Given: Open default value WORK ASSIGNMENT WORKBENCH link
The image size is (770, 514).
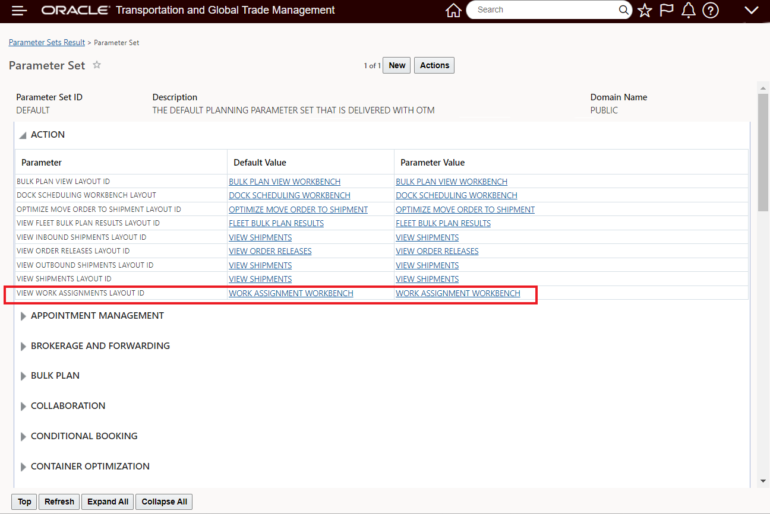Looking at the screenshot, I should [291, 293].
